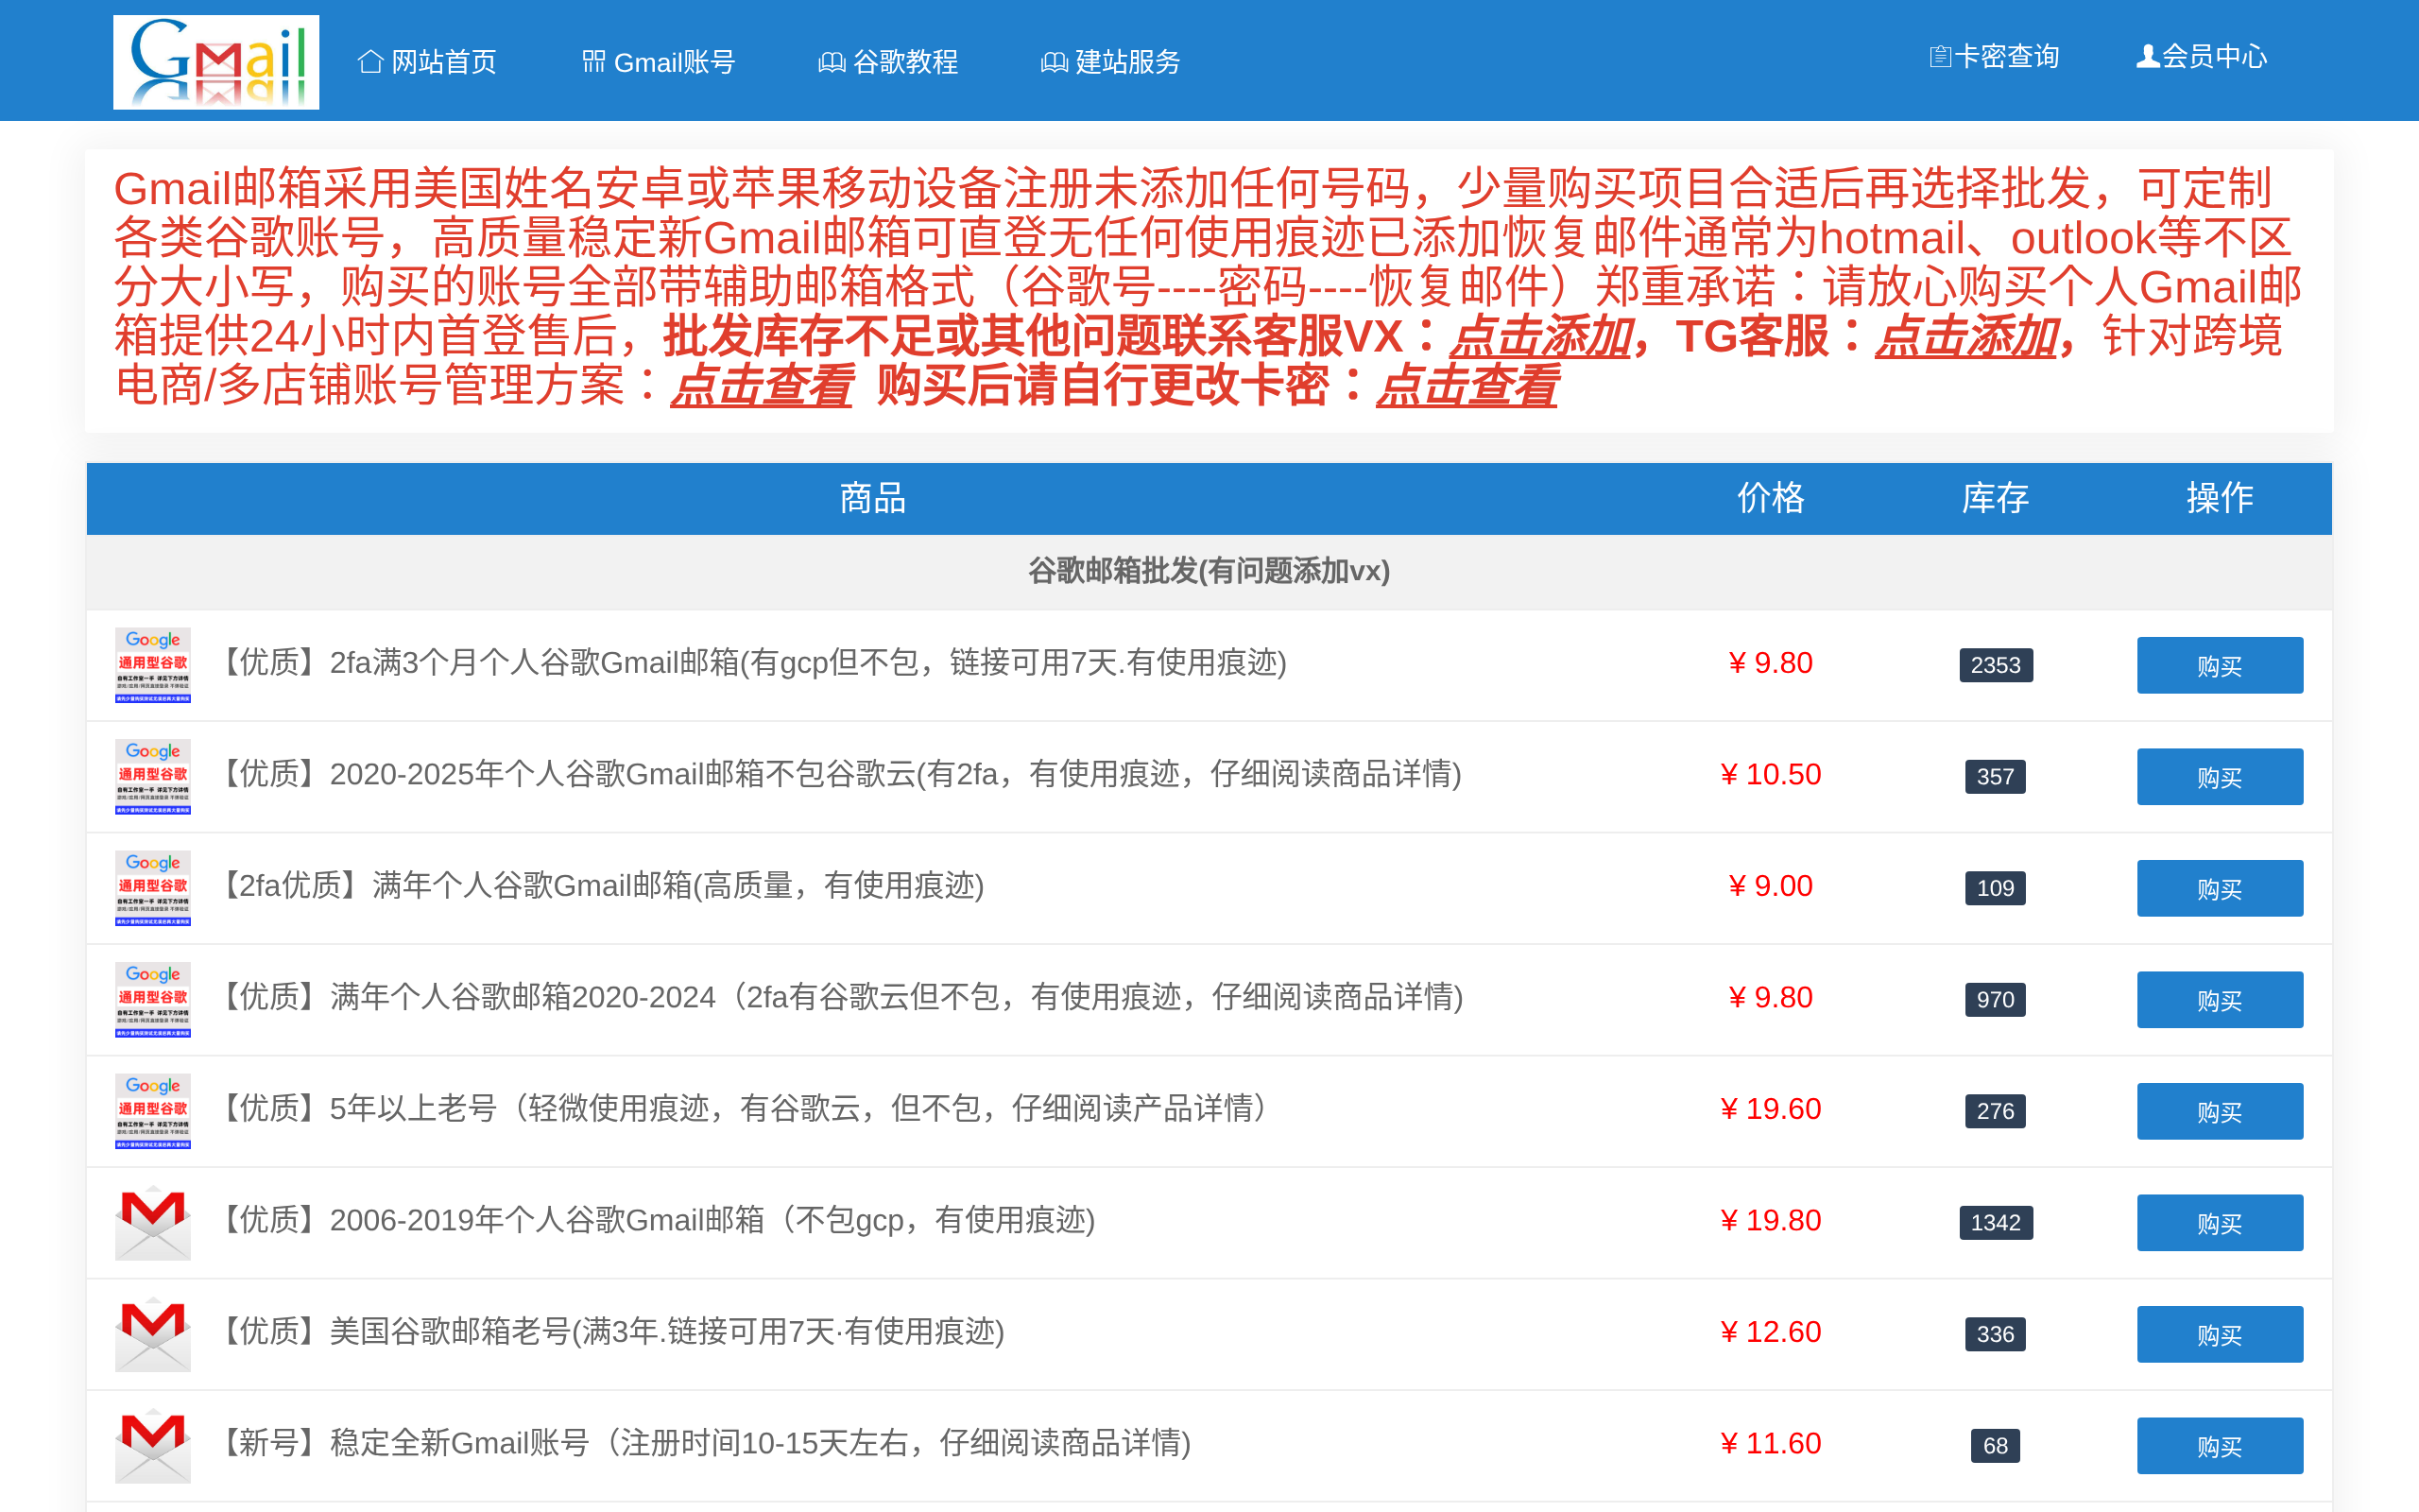Viewport: 2419px width, 1512px height.
Task: Open 会员中心 member center
Action: coord(2202,57)
